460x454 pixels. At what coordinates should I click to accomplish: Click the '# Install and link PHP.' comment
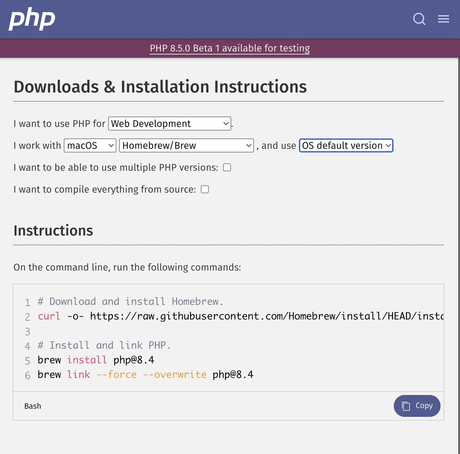pyautogui.click(x=104, y=345)
